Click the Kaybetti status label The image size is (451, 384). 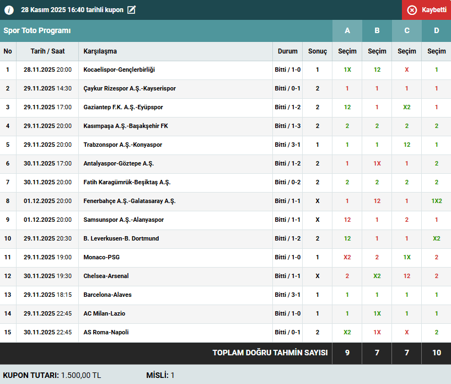(434, 10)
